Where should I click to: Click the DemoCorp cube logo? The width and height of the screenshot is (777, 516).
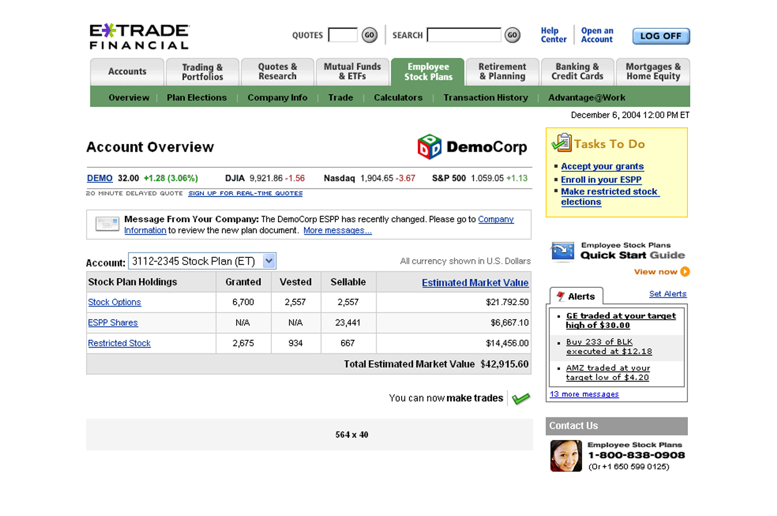tap(429, 147)
